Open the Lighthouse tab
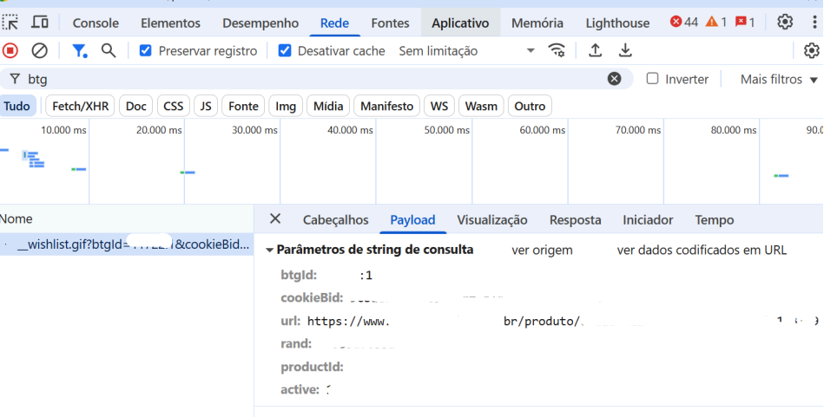 (x=617, y=23)
